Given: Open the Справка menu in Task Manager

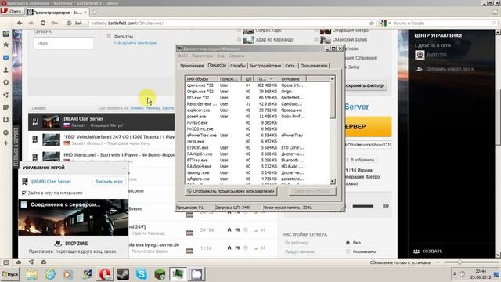Looking at the screenshot, I should 236,56.
